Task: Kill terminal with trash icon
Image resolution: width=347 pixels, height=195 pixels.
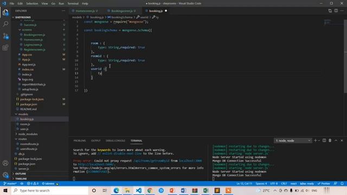Action: tap(330, 141)
